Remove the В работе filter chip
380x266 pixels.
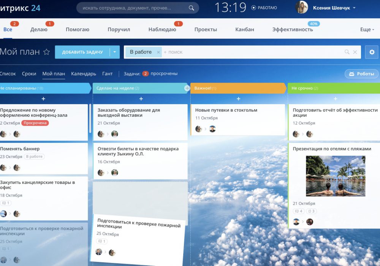coord(158,52)
